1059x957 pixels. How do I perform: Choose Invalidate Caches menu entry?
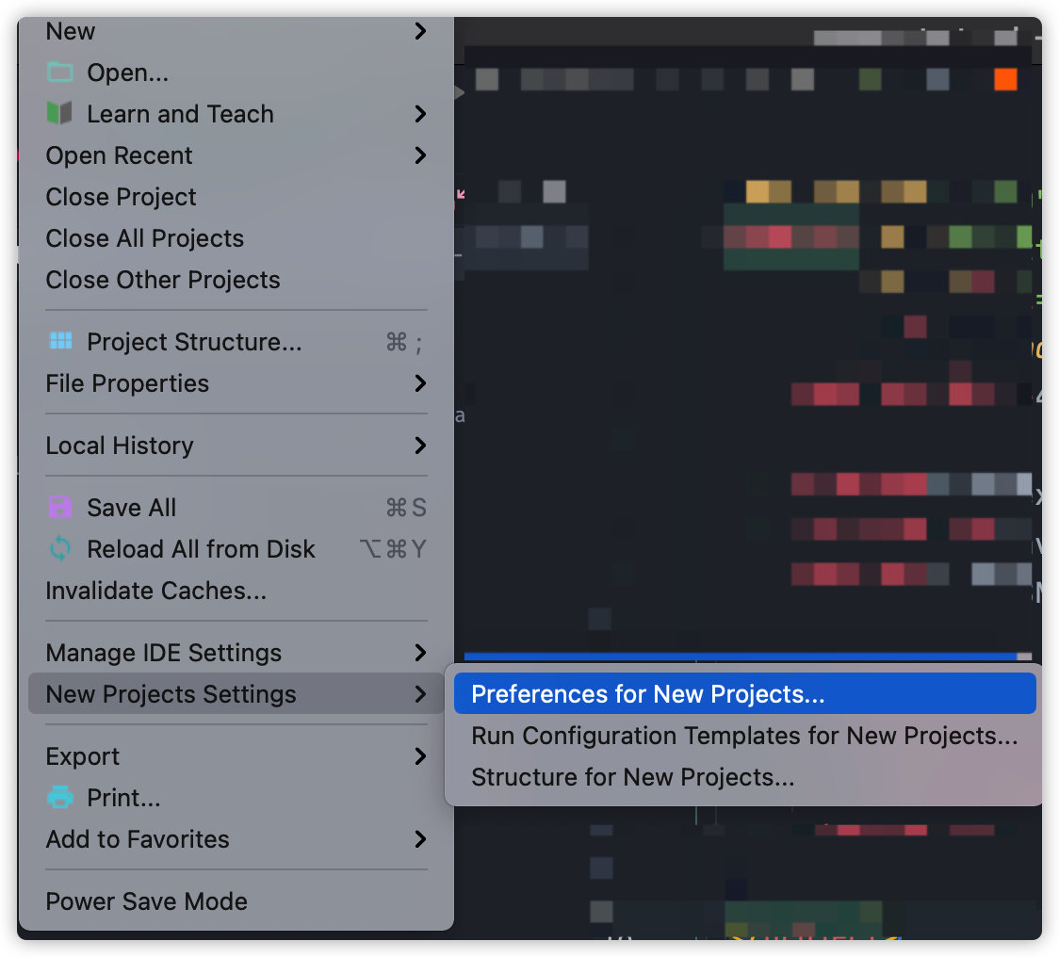point(156,591)
